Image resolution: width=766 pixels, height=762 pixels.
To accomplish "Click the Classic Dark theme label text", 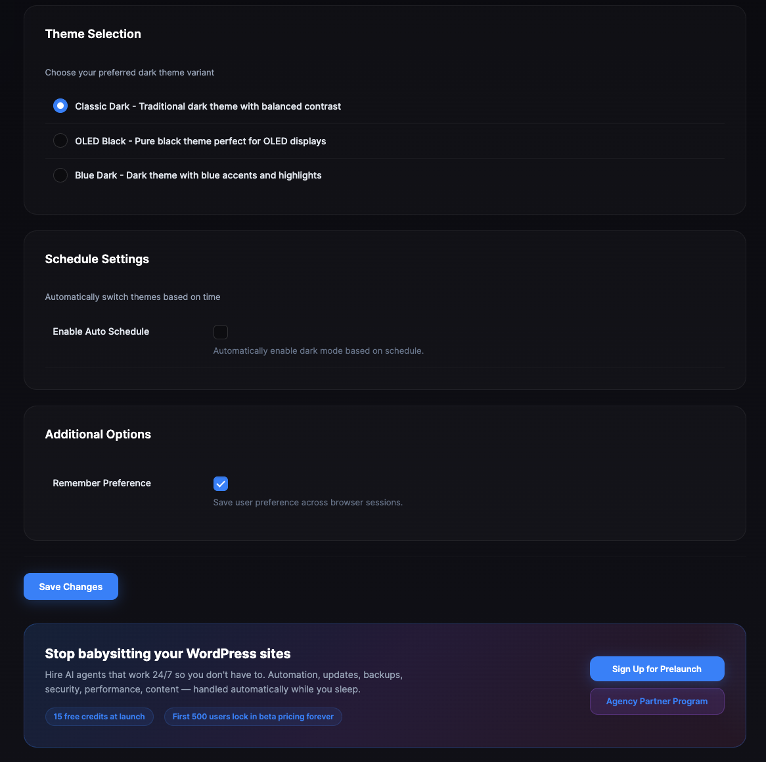I will tap(208, 106).
